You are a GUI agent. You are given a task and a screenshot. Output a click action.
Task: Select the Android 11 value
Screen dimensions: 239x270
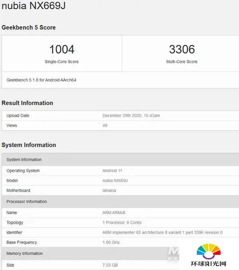[112, 171]
